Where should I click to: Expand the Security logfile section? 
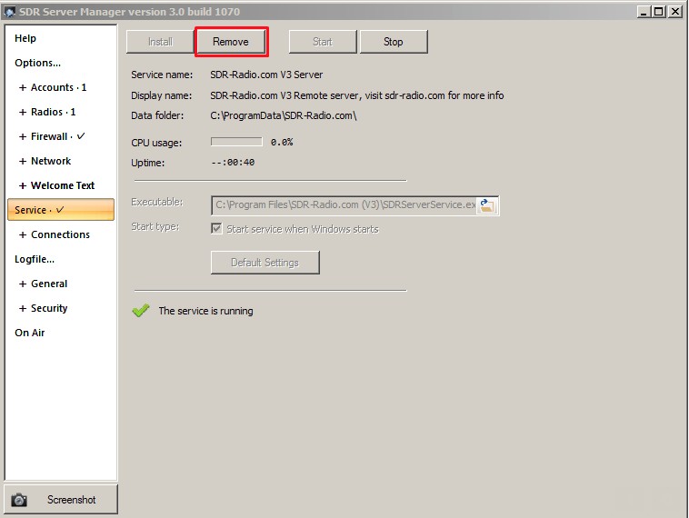coord(23,308)
